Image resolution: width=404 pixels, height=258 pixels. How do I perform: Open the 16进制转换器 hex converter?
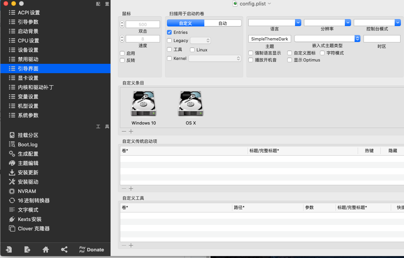pos(29,200)
